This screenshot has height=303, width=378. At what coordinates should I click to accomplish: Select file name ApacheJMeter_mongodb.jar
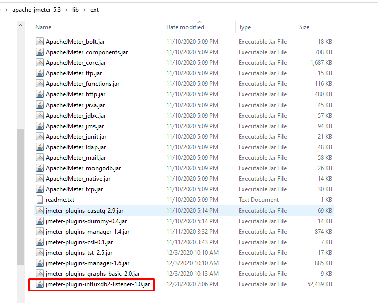coord(83,168)
